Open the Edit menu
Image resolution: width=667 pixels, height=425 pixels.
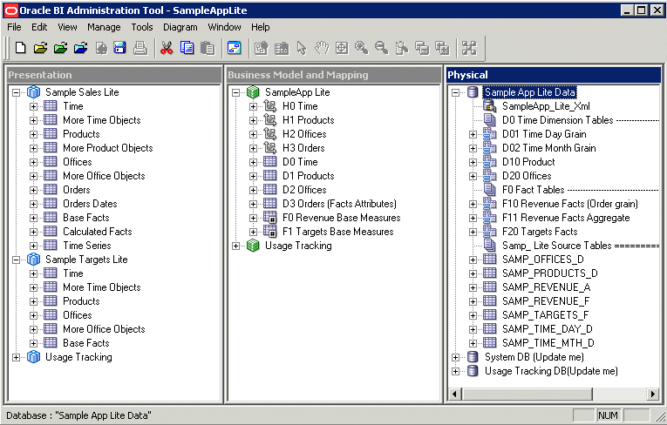click(x=39, y=27)
